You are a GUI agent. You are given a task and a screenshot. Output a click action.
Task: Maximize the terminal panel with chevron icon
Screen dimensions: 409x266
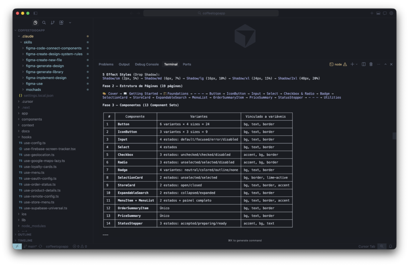tap(385, 64)
